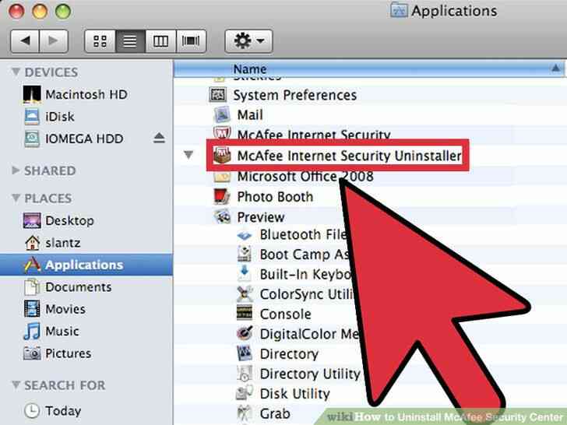The width and height of the screenshot is (567, 425).
Task: Eject the IOMEGA HDD
Action: (159, 138)
